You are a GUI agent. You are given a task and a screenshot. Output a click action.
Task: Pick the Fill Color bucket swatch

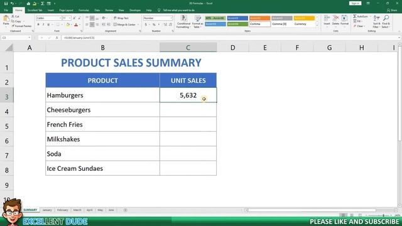[68, 24]
